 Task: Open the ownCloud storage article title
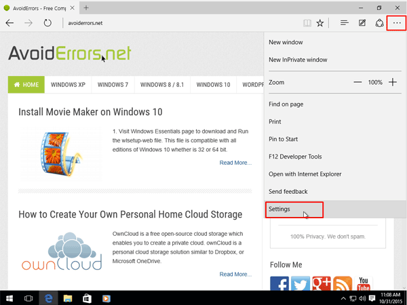(130, 215)
